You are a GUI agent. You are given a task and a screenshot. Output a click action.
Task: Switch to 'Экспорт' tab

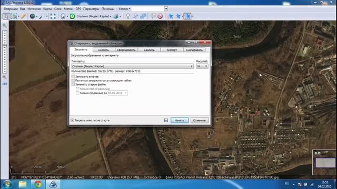pyautogui.click(x=172, y=50)
